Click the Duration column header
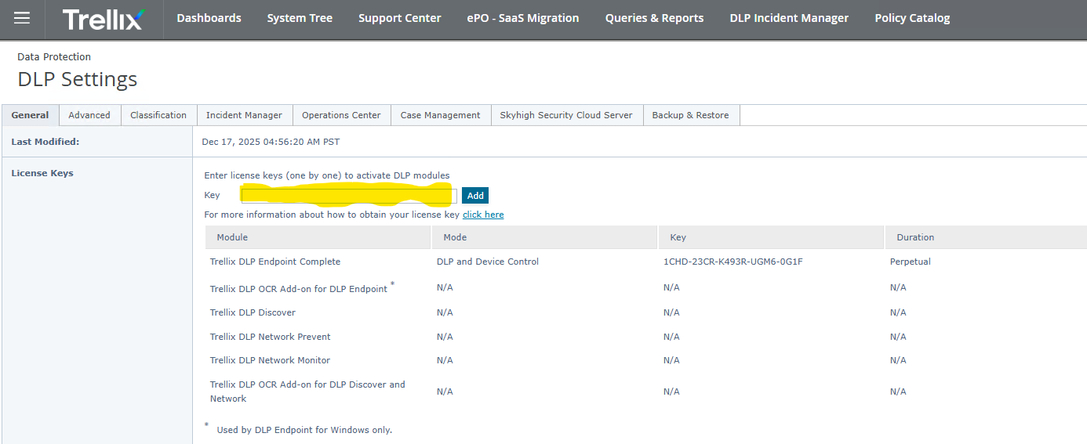 (986, 237)
